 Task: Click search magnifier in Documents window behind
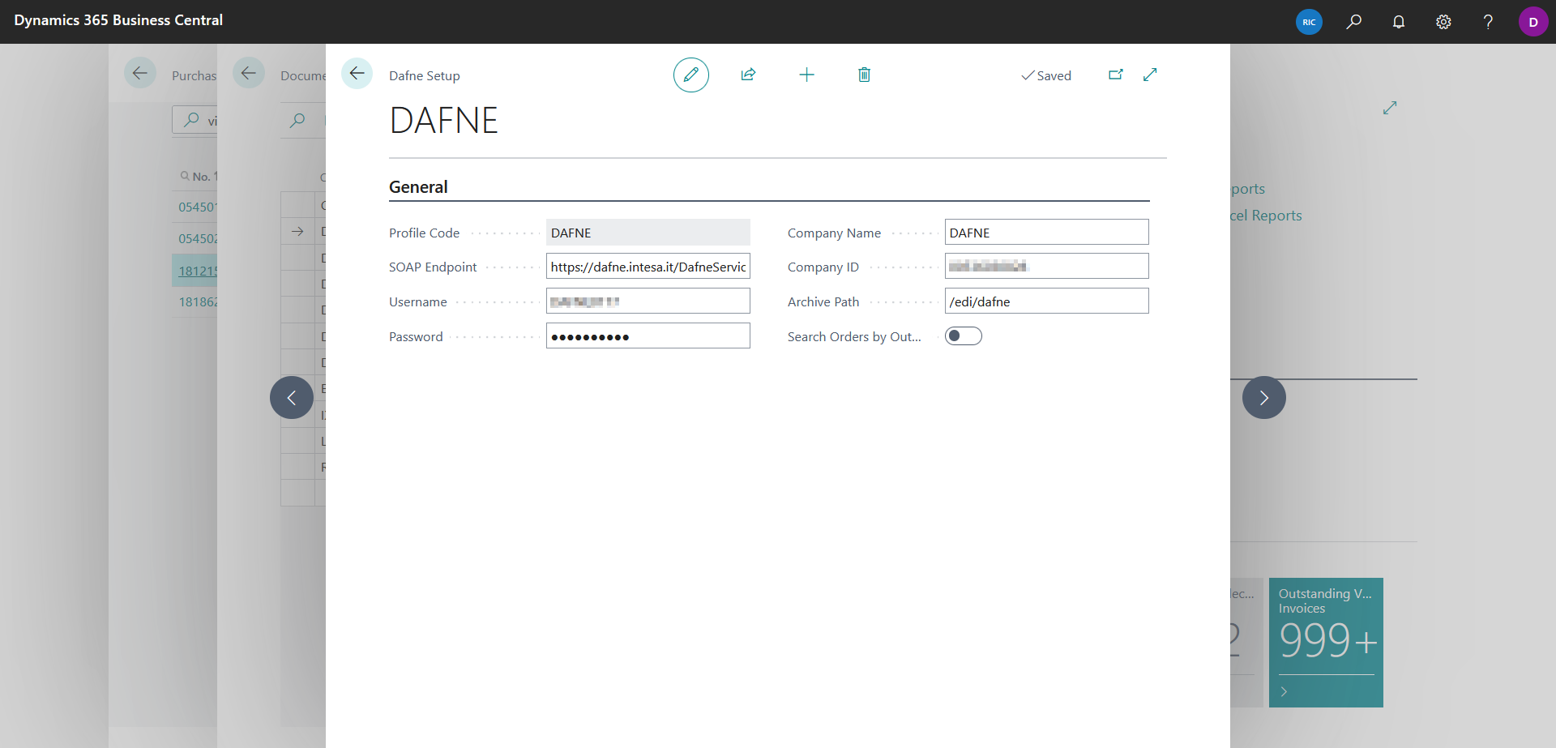[x=297, y=120]
